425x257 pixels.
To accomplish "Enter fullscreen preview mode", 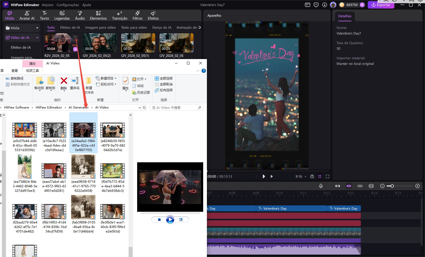I will pos(328,176).
